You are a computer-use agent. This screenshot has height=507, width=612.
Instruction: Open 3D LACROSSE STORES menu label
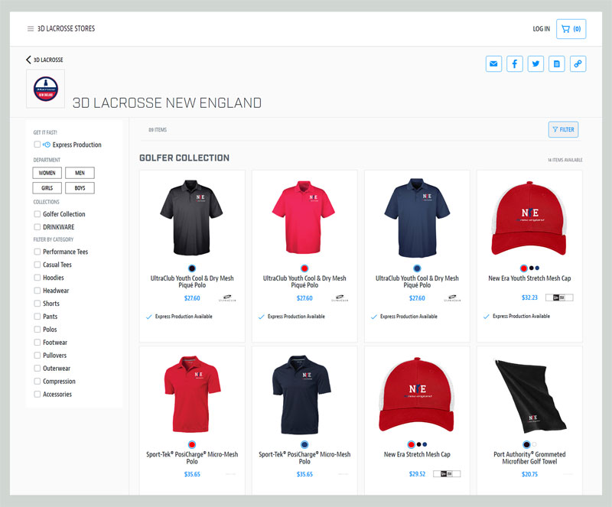(66, 29)
